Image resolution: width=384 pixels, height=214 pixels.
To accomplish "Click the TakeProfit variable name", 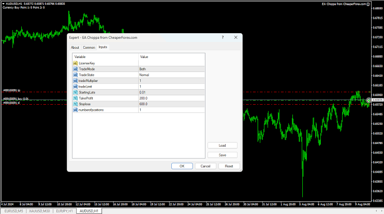I will click(86, 98).
